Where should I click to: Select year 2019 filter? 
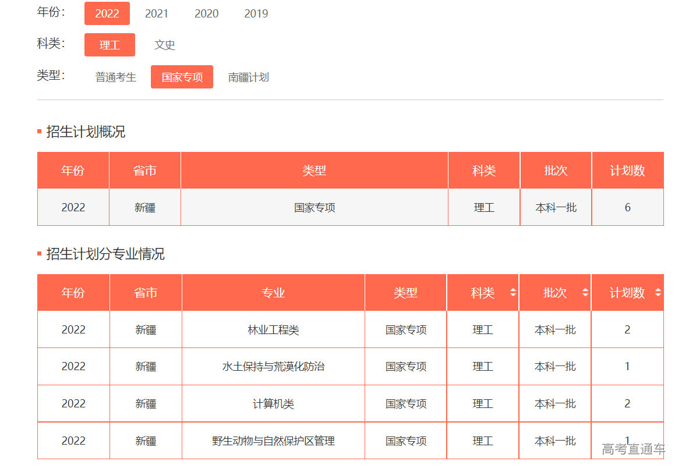[x=256, y=13]
